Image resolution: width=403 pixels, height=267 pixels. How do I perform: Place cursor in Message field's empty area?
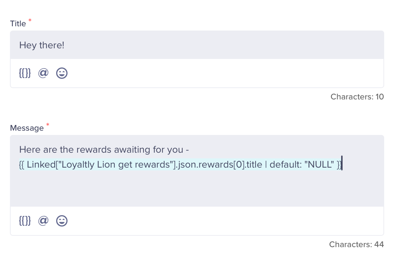click(x=197, y=189)
